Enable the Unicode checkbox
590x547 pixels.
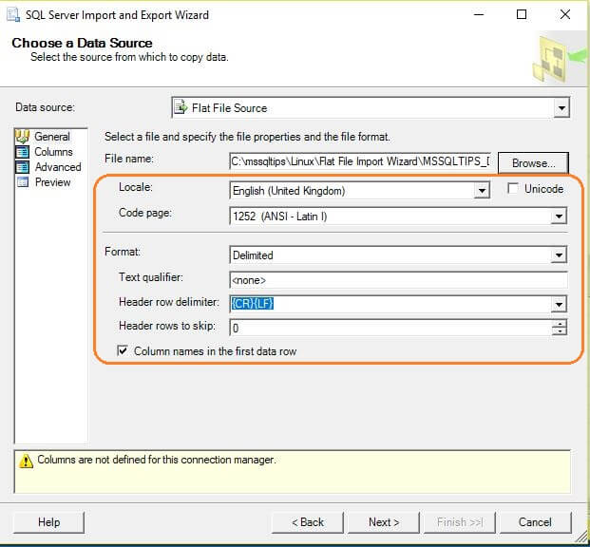click(x=514, y=189)
